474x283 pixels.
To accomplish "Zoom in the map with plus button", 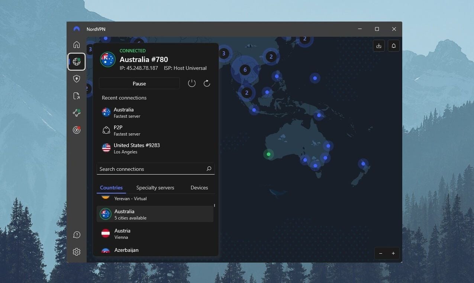I will [393, 253].
